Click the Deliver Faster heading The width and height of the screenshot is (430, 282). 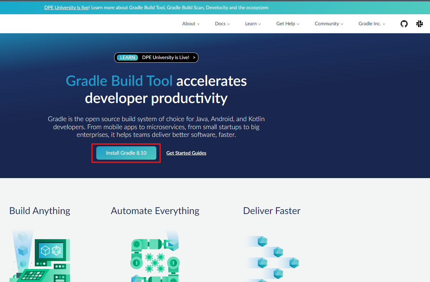coord(272,211)
